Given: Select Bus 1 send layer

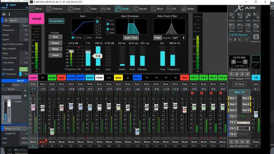Looking at the screenshot, I should point(233,98).
